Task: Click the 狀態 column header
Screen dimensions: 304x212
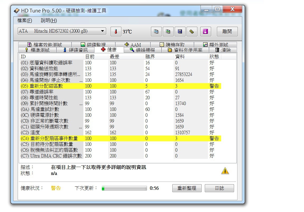Action: click(x=215, y=57)
